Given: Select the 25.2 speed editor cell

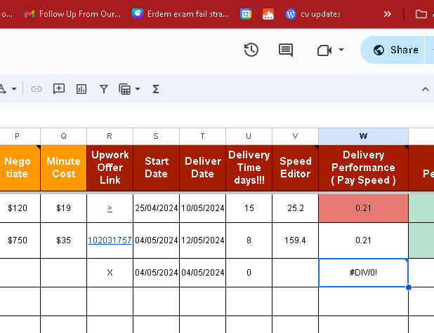Looking at the screenshot, I should coord(296,208).
